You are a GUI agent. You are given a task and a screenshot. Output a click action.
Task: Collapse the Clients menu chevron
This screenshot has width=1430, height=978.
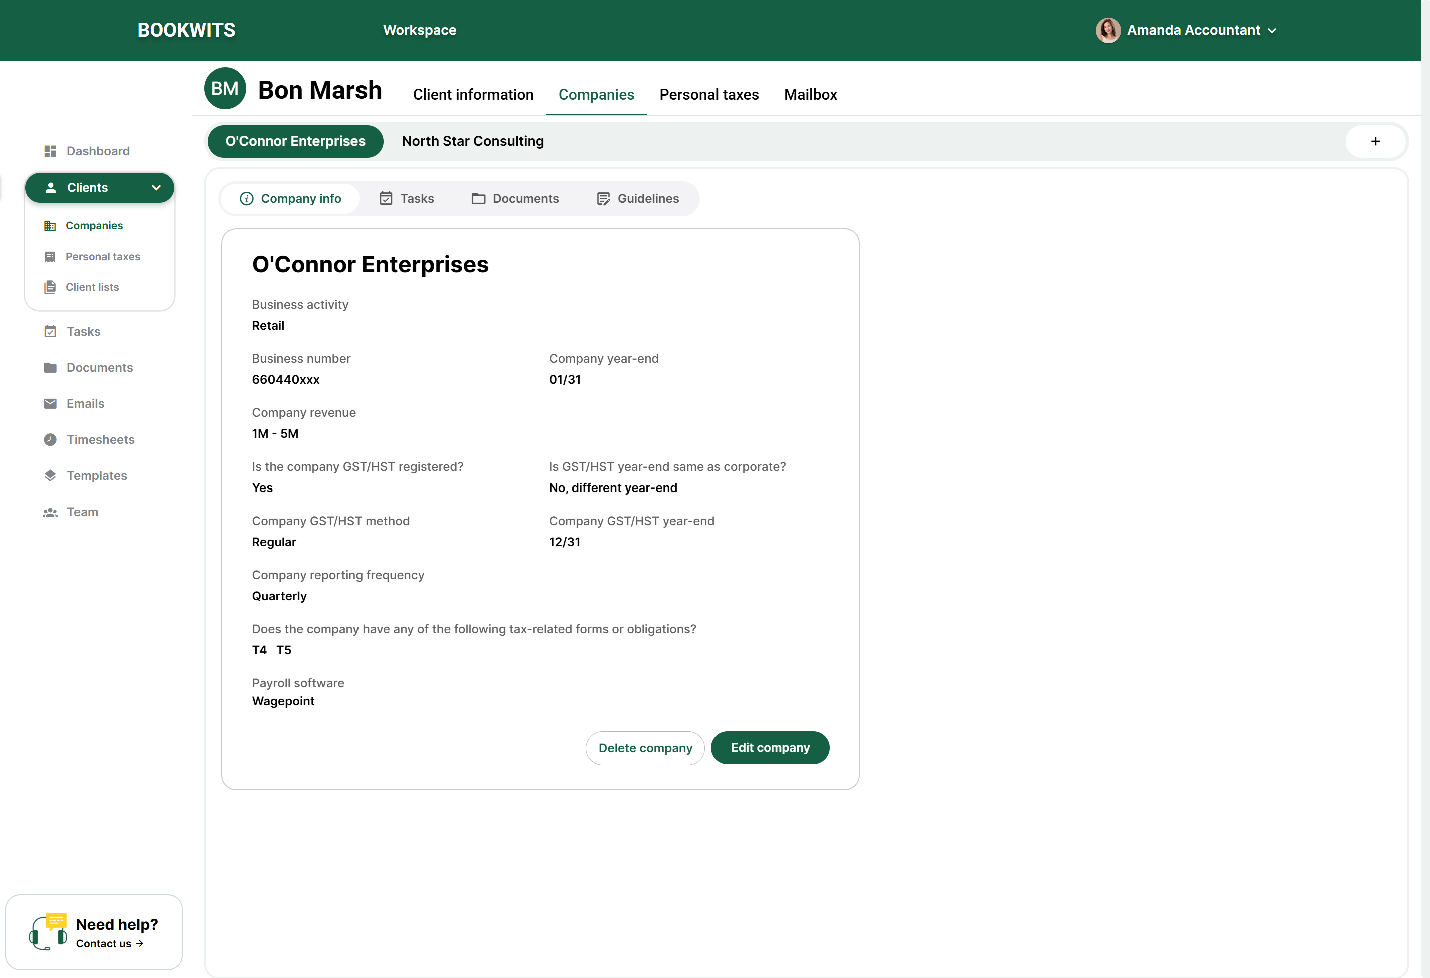click(x=156, y=188)
